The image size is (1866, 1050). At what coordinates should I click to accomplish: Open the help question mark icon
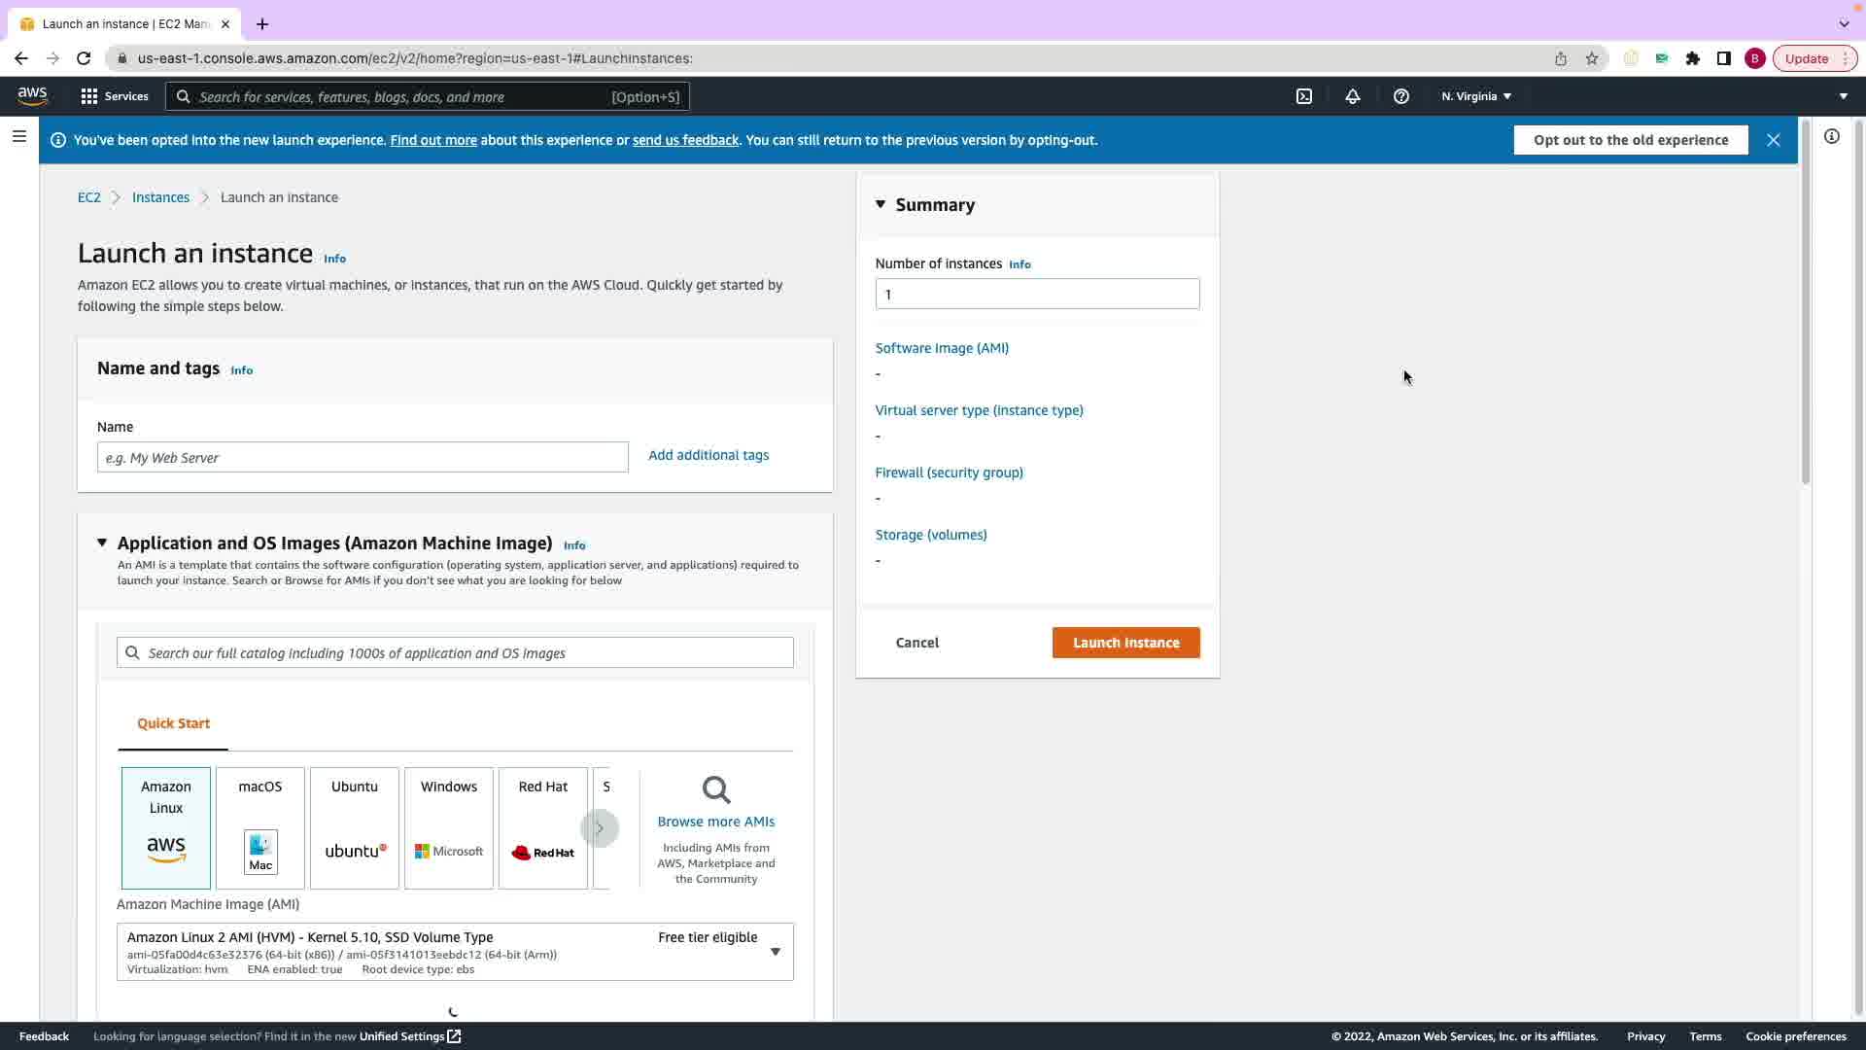1400,96
